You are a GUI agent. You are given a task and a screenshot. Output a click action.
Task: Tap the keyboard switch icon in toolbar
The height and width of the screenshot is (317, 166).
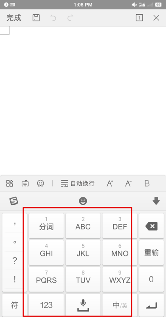point(25,183)
